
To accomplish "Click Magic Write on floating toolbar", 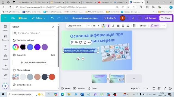I will (72, 42).
